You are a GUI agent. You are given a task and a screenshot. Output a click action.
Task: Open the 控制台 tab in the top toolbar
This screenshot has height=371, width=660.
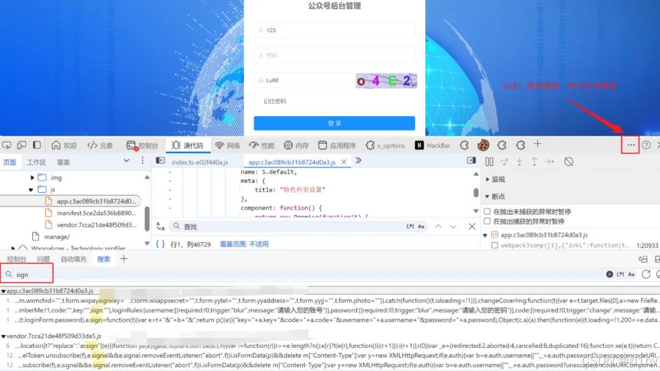click(142, 145)
